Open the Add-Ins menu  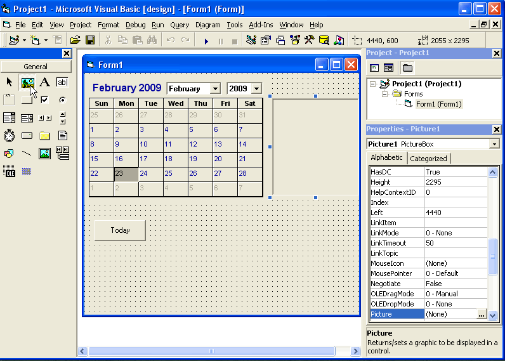(x=261, y=25)
